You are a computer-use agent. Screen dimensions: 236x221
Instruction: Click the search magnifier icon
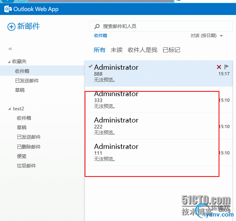point(97,26)
